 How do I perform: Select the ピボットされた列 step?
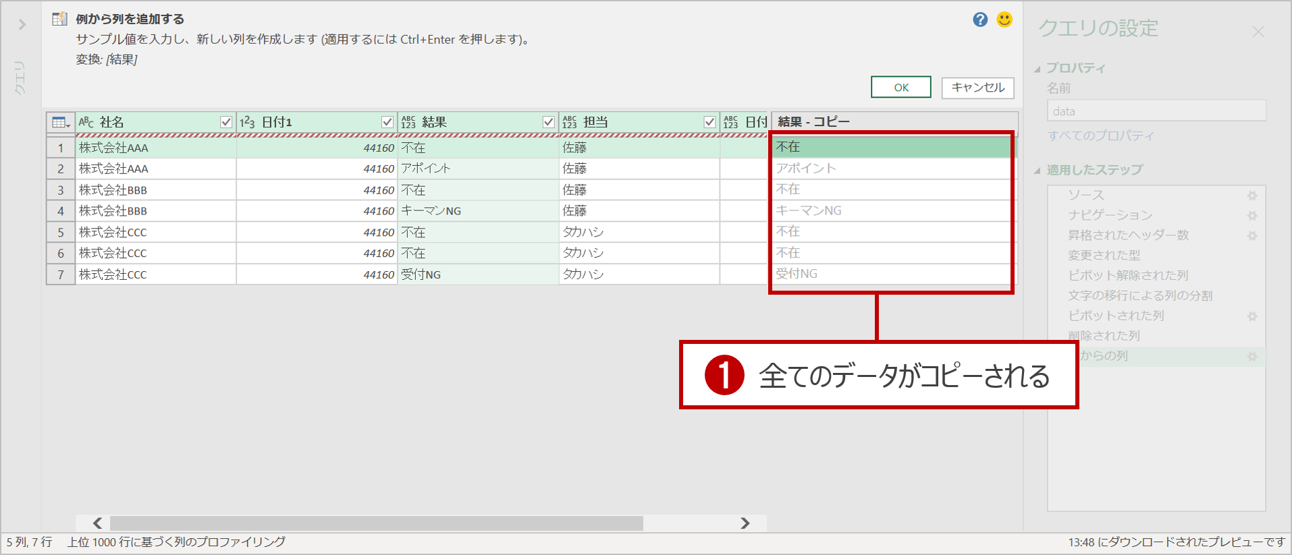click(x=1116, y=316)
